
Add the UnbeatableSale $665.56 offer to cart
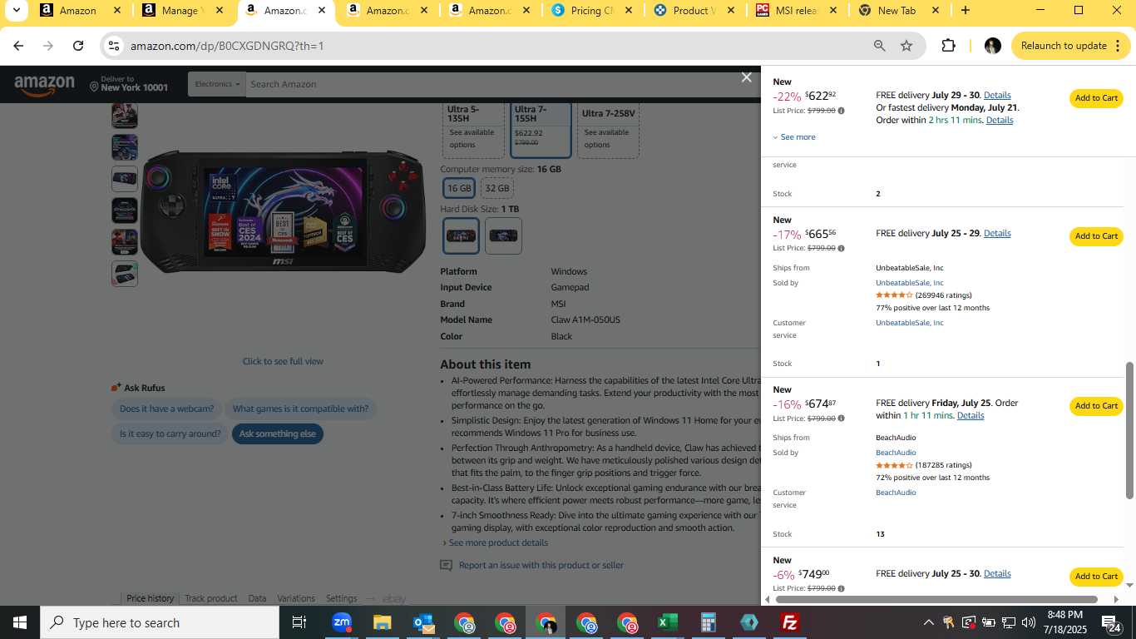1096,236
